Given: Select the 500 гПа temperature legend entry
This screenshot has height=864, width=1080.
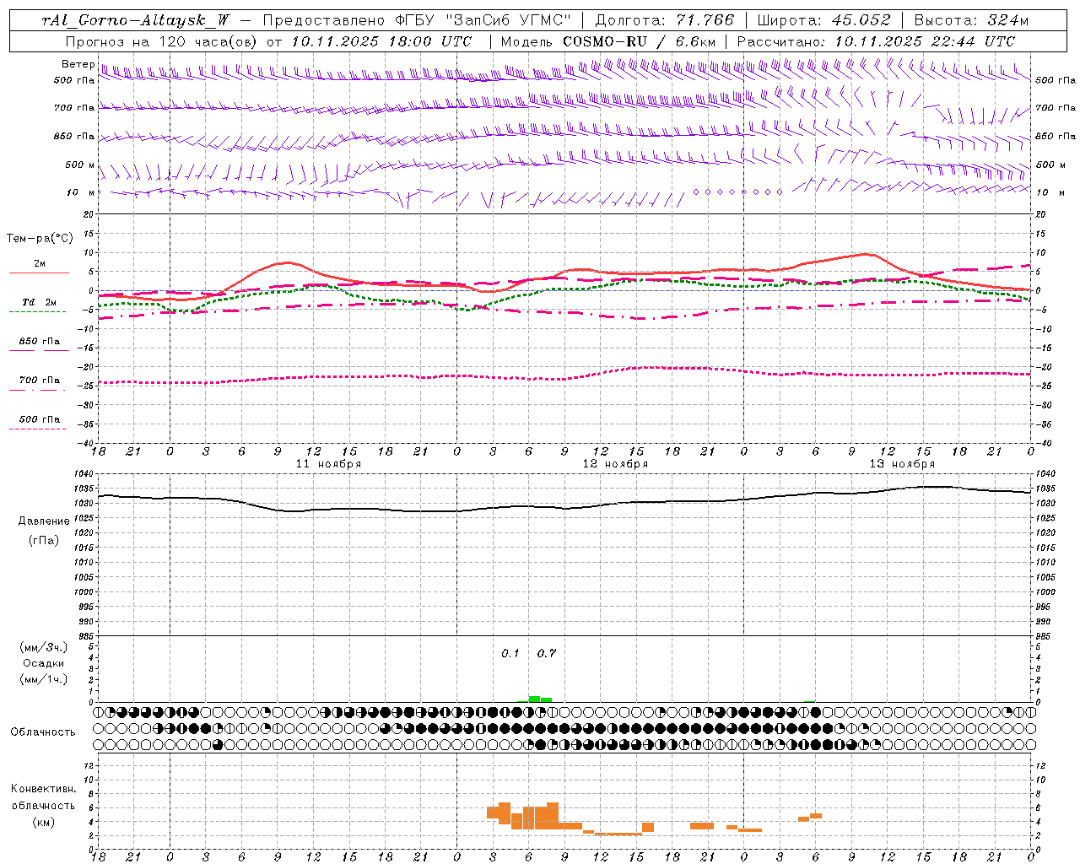Looking at the screenshot, I should tap(38, 422).
